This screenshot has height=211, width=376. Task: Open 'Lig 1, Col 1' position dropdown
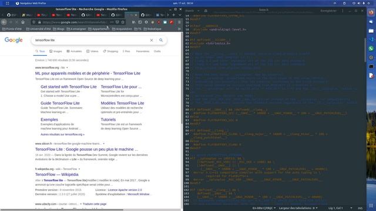pyautogui.click(x=340, y=208)
